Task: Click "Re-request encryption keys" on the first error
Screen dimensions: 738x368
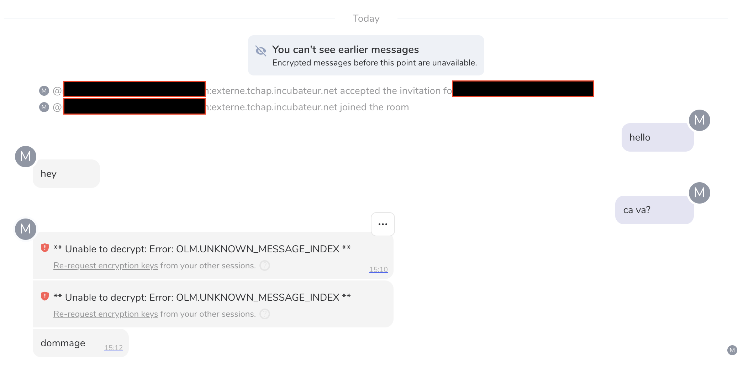Action: [x=105, y=266]
